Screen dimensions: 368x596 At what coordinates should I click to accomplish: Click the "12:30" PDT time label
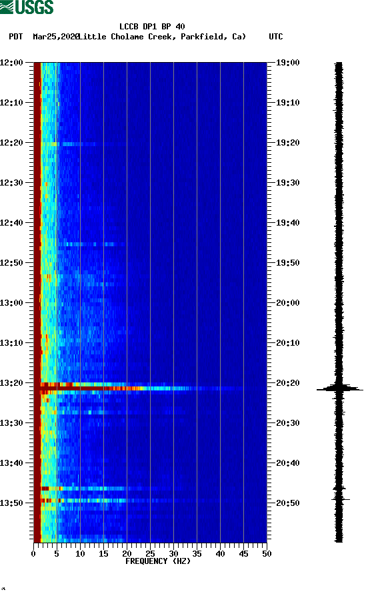(11, 183)
